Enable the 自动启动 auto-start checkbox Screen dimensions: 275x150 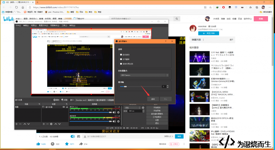pyautogui.click(x=121, y=55)
